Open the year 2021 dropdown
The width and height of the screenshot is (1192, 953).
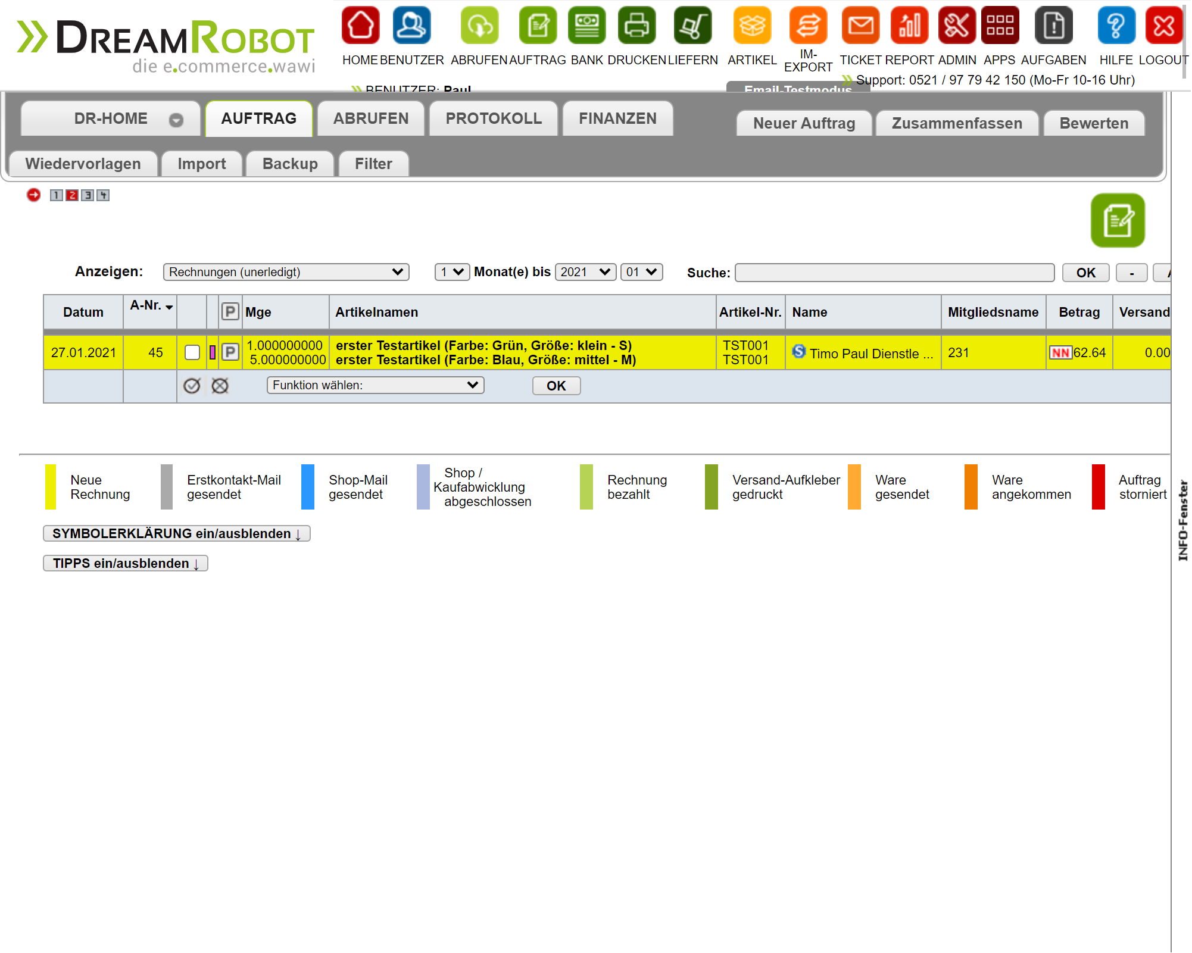(x=585, y=272)
